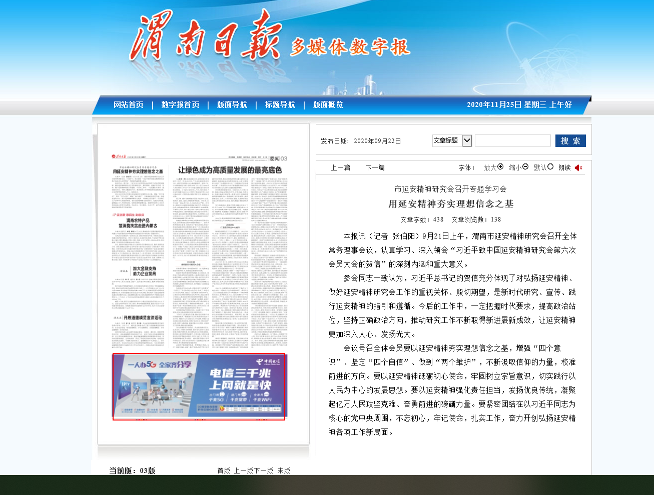654x495 pixels.
Task: Focus the search keyword input field
Action: 513,140
